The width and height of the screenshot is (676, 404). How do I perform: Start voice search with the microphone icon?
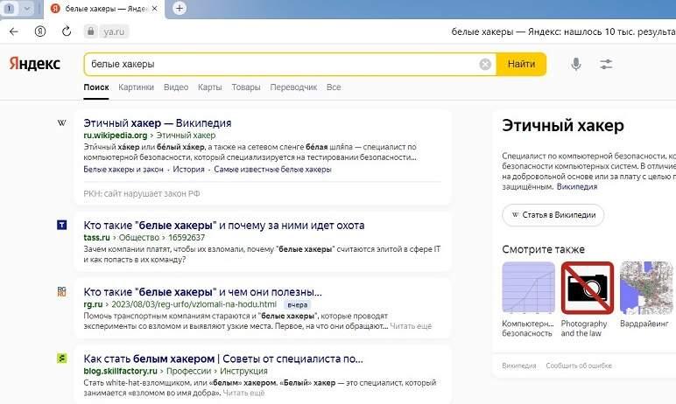576,64
